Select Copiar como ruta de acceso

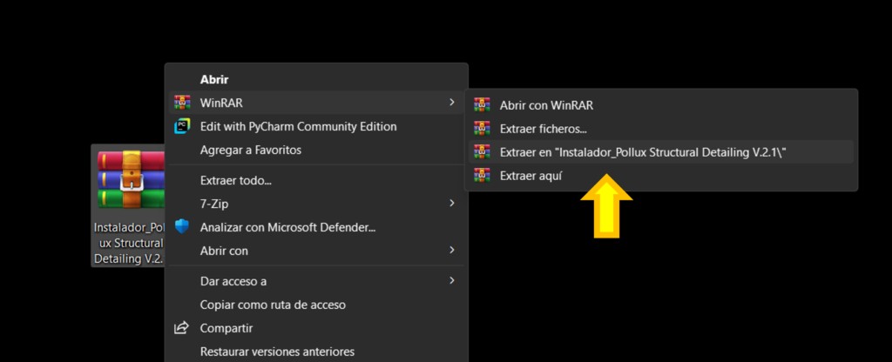pos(273,305)
